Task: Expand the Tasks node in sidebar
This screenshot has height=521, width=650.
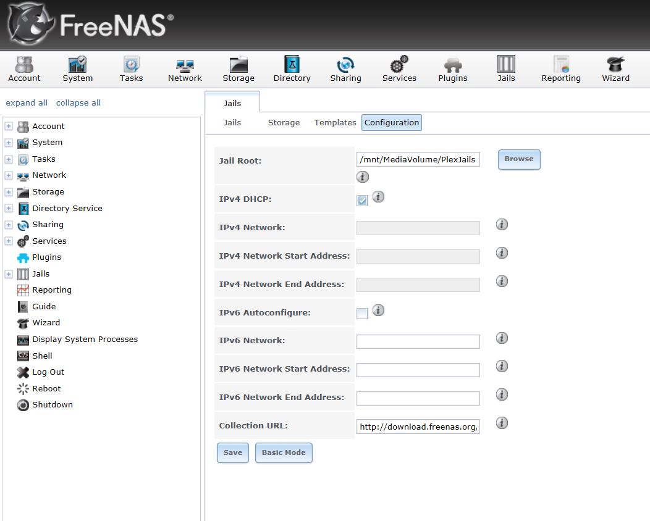Action: 9,159
